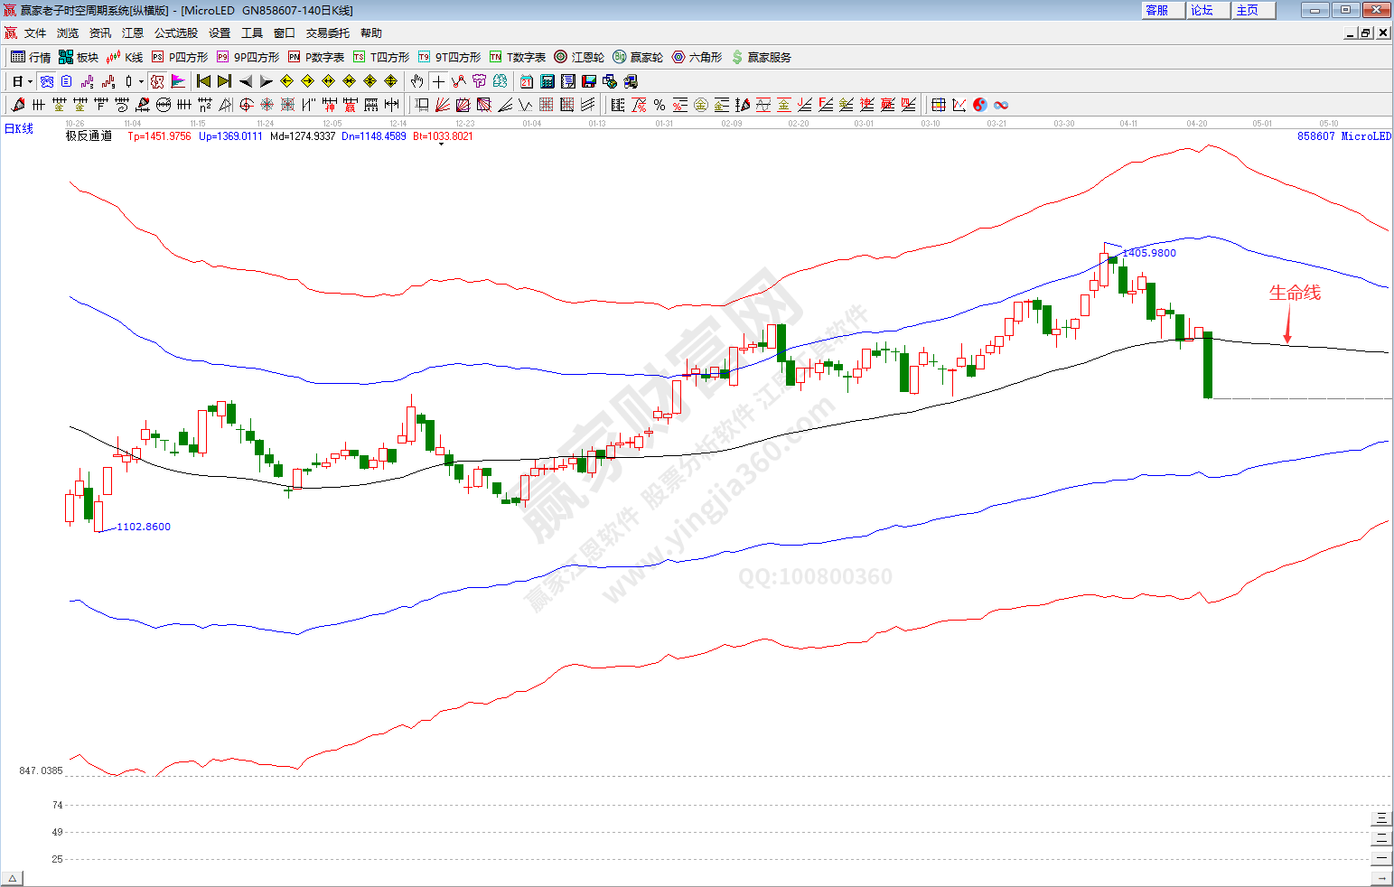This screenshot has width=1394, height=887.
Task: Expand the 日 period dropdown arrow
Action: (x=30, y=81)
